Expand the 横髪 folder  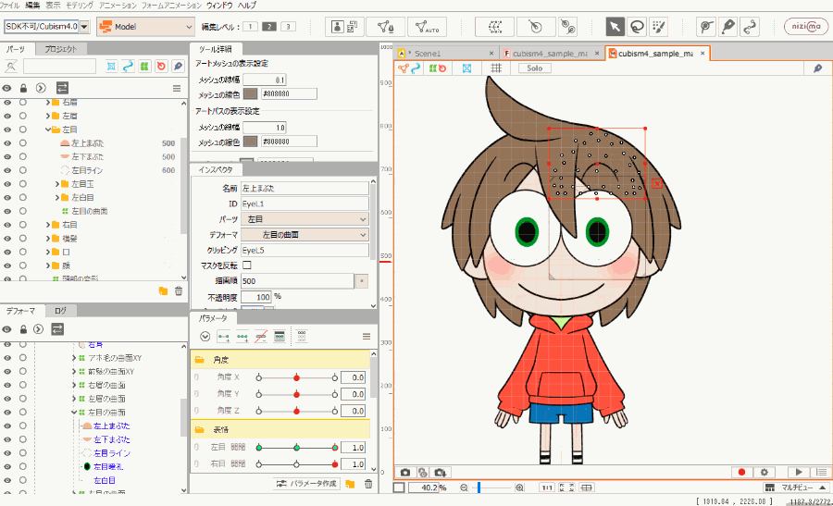48,239
